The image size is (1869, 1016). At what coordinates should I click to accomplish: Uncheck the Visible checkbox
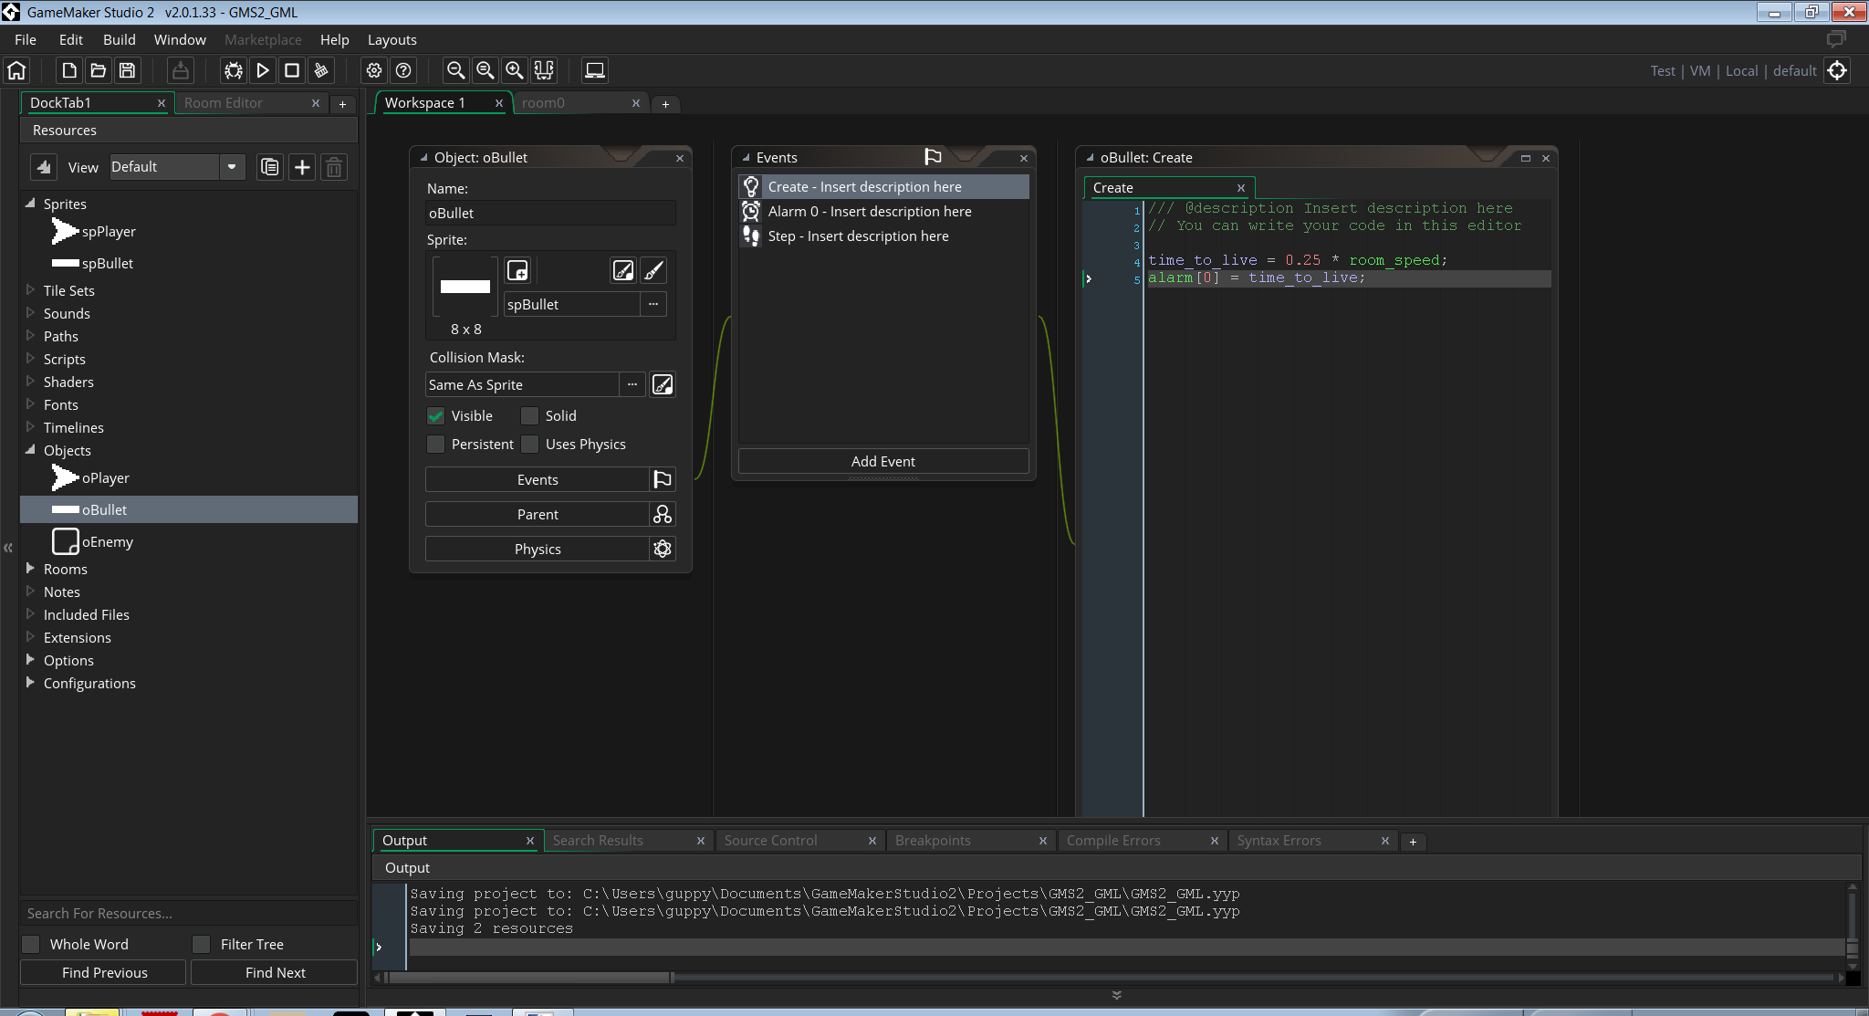436,415
